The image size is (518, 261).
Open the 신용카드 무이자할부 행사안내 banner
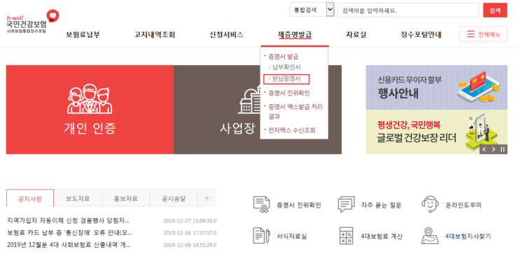[x=436, y=87]
